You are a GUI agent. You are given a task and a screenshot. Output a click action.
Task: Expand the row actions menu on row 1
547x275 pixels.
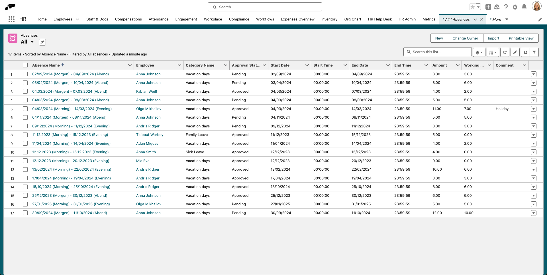tap(534, 74)
